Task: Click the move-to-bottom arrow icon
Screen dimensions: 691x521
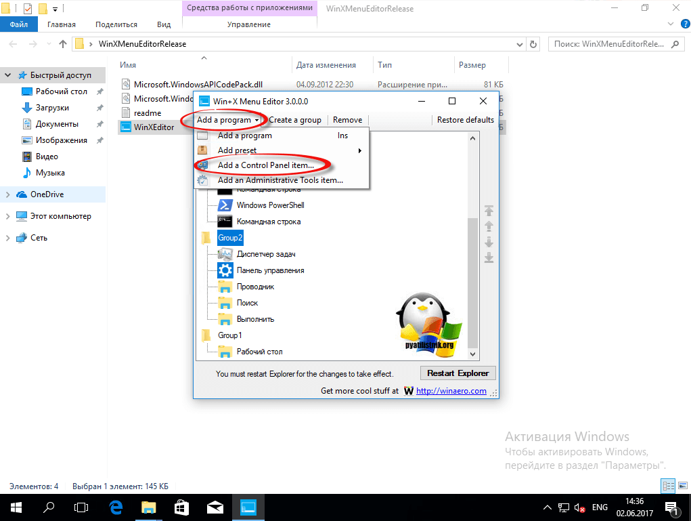Action: pyautogui.click(x=489, y=257)
